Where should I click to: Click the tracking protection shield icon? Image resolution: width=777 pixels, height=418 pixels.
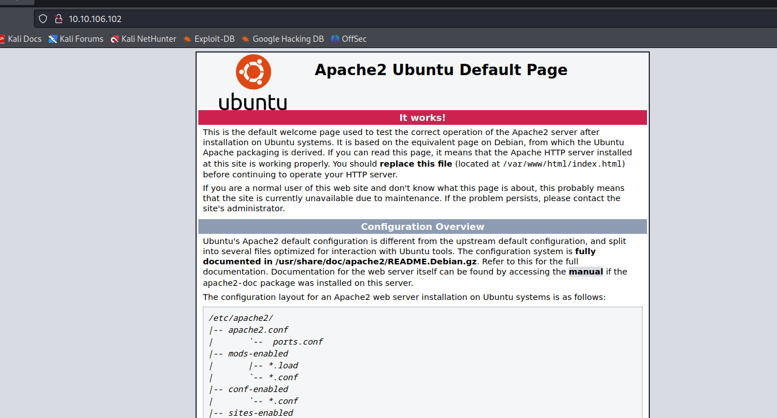43,19
